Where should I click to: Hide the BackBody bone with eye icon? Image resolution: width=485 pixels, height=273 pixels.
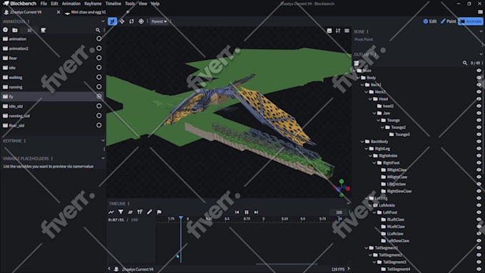[479, 141]
